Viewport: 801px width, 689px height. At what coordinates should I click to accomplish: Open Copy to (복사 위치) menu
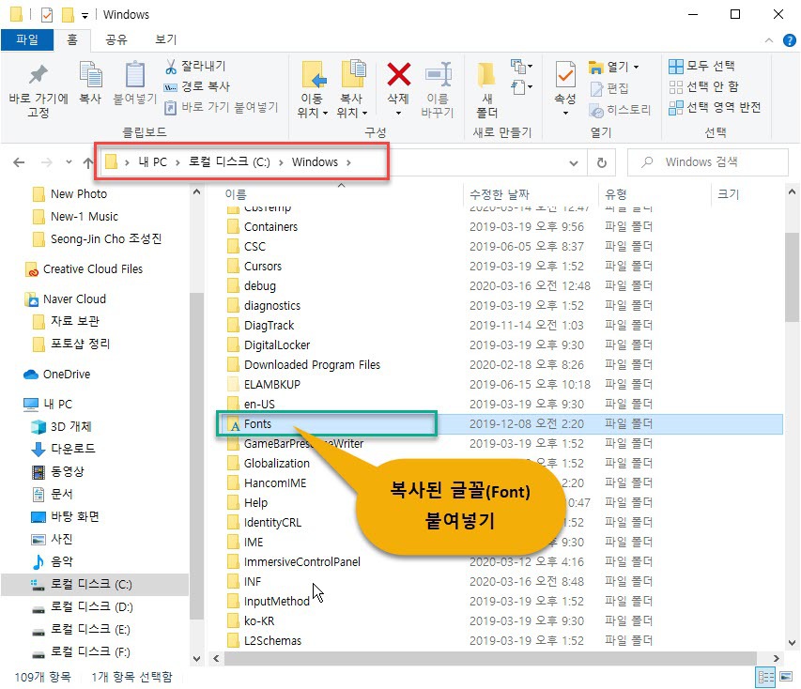352,89
